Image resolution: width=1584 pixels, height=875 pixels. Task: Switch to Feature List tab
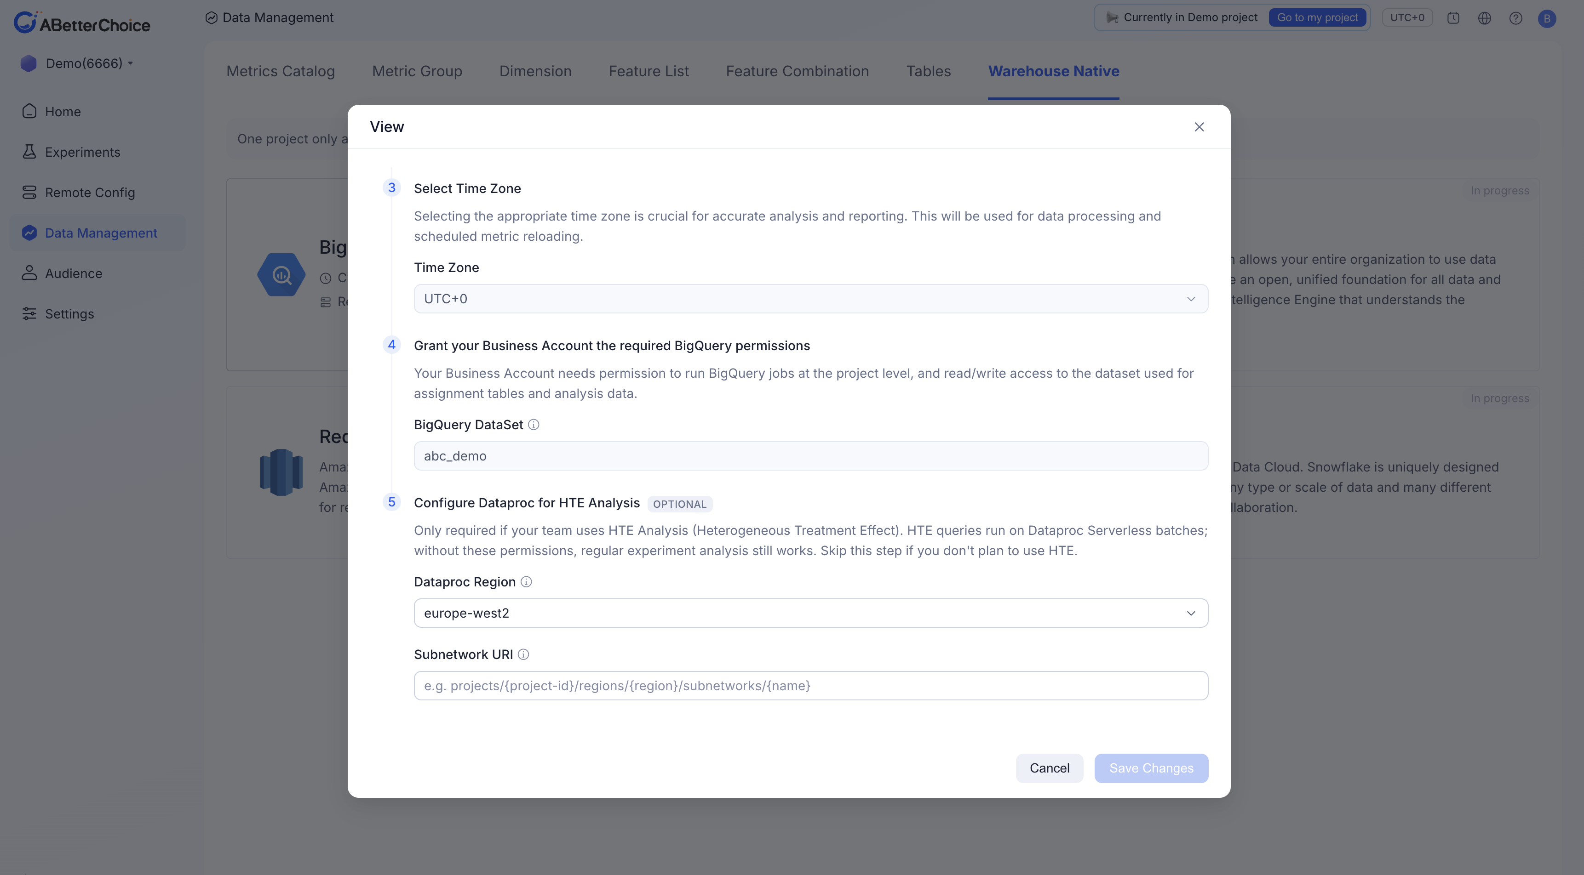[x=649, y=71]
